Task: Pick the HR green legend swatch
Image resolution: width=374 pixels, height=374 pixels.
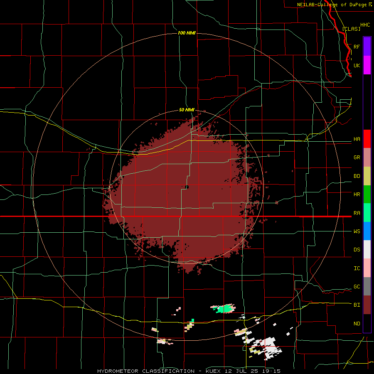Action: (x=367, y=194)
